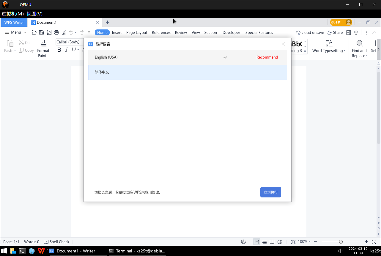Image resolution: width=381 pixels, height=256 pixels.
Task: Click the Undo arrow icon
Action: [x=71, y=32]
